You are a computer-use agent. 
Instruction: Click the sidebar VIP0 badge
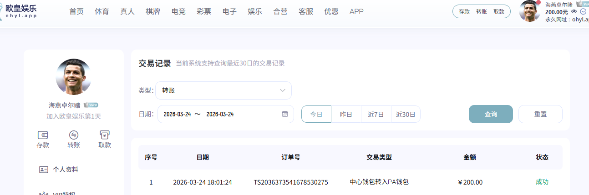91,105
